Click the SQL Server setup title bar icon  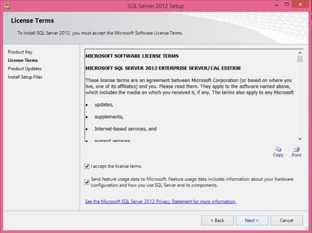[7, 6]
